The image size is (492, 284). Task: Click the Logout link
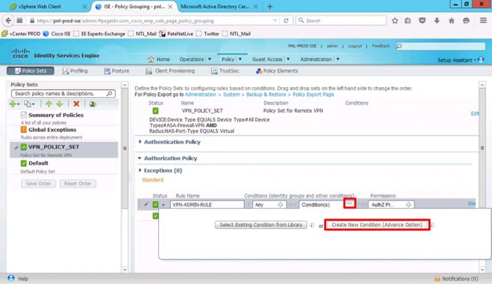355,46
